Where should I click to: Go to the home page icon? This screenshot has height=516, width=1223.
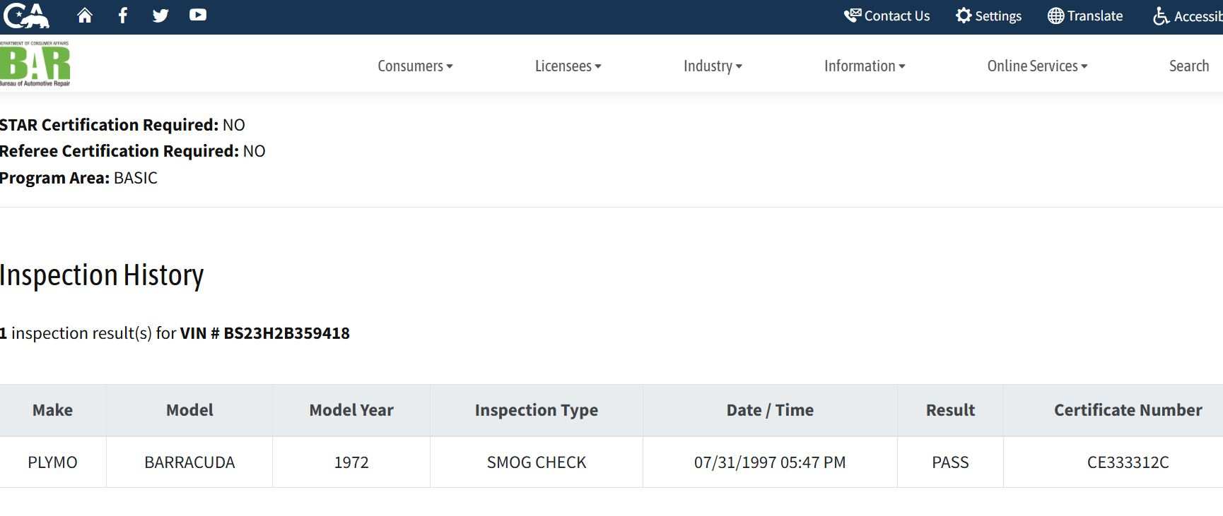pyautogui.click(x=85, y=15)
